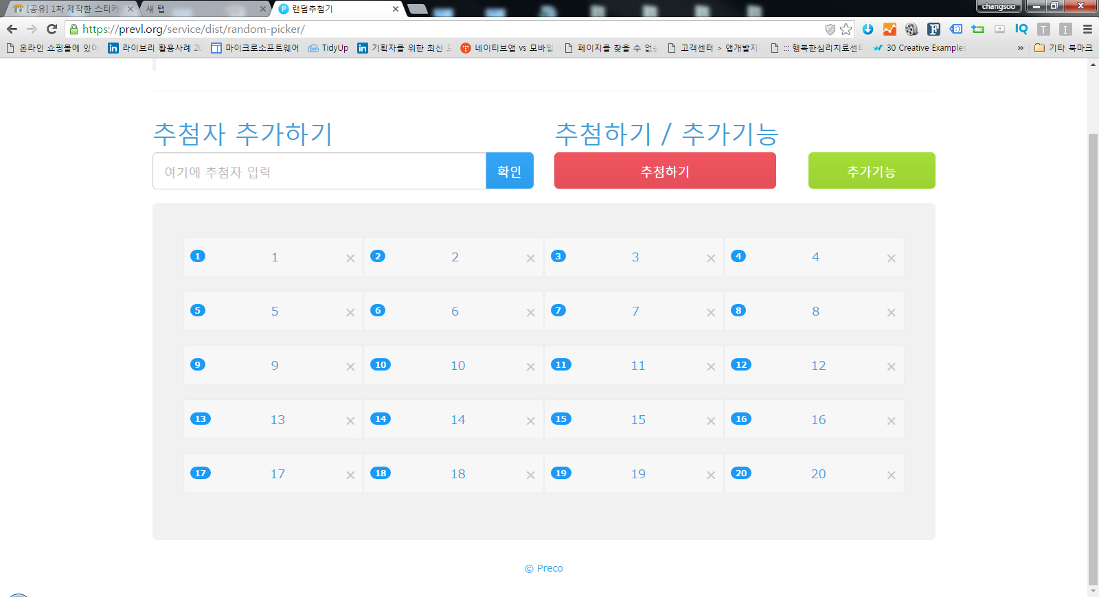Click the bookmark star in address bar
1099x597 pixels.
point(846,29)
